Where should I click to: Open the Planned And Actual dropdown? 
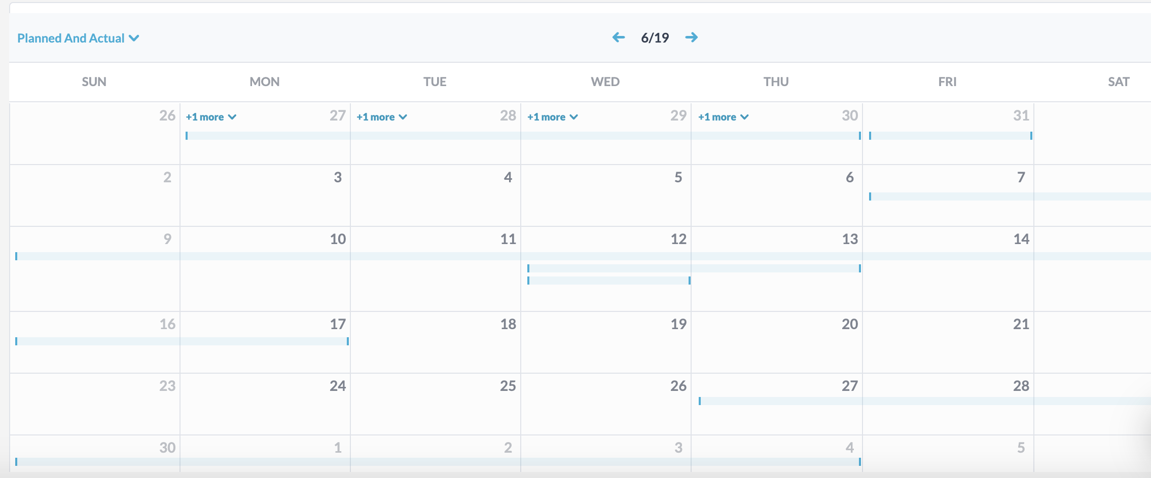pyautogui.click(x=78, y=38)
